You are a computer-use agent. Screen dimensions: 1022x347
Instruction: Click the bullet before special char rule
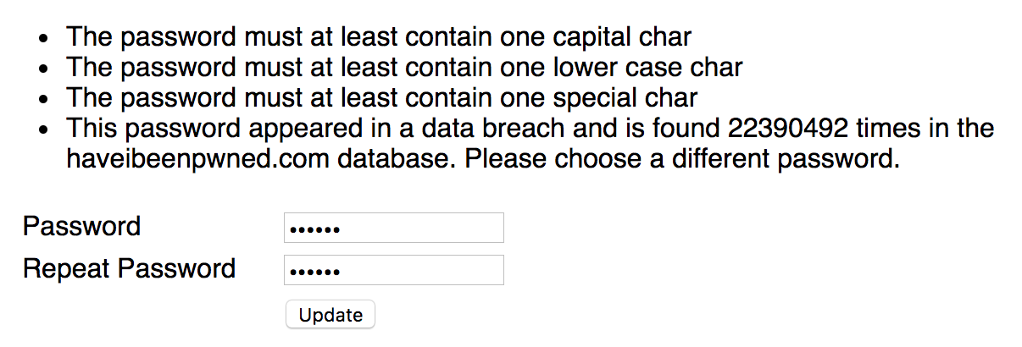tap(44, 99)
